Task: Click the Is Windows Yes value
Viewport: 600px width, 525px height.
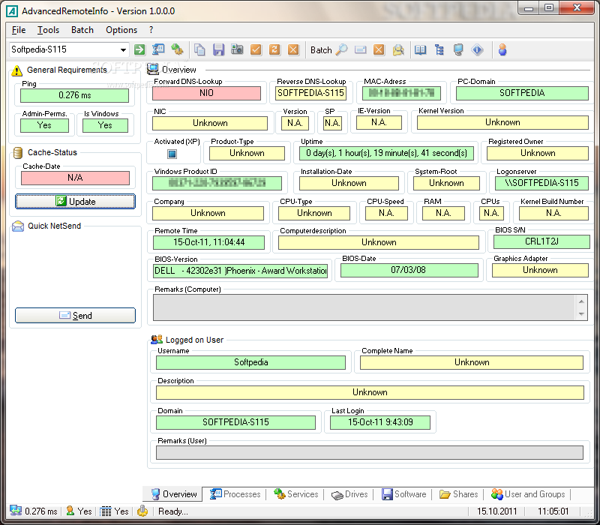Action: tap(105, 125)
